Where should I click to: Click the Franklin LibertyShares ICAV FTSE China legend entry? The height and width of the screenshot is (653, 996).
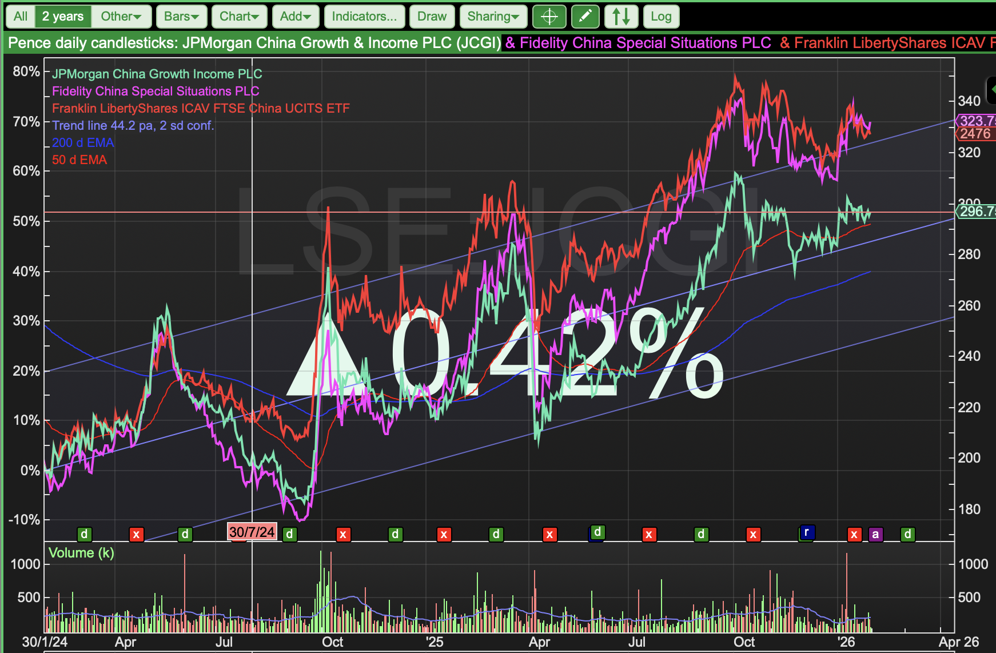click(x=201, y=108)
